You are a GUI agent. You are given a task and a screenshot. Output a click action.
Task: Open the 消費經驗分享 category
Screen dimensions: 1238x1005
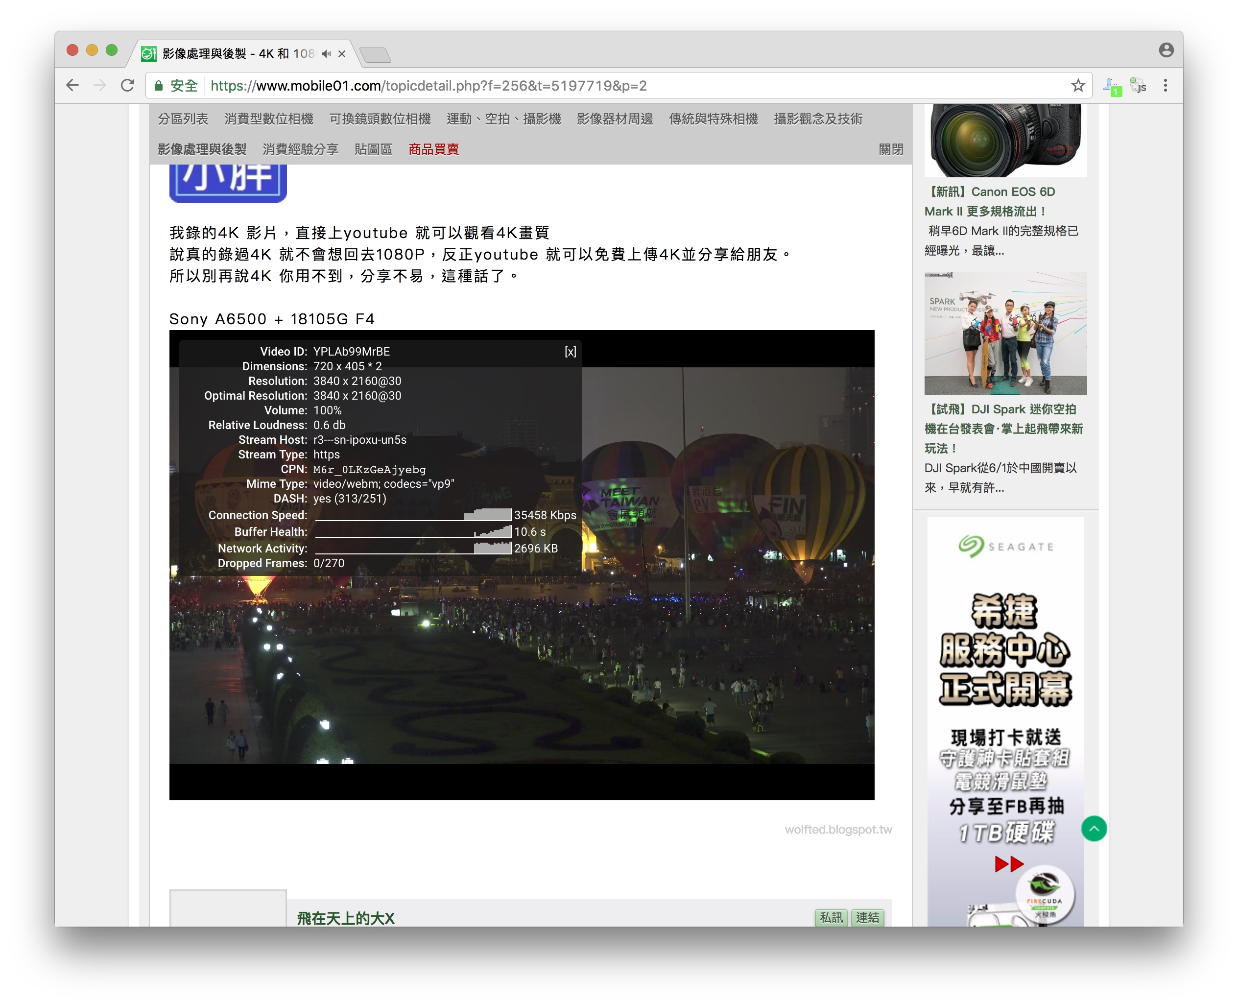(x=300, y=149)
